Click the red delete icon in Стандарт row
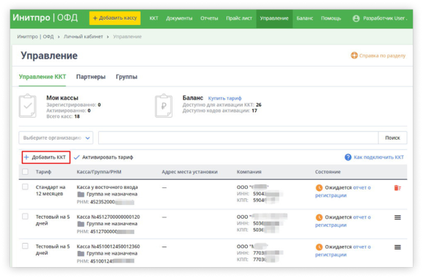The image size is (423, 278). click(397, 188)
